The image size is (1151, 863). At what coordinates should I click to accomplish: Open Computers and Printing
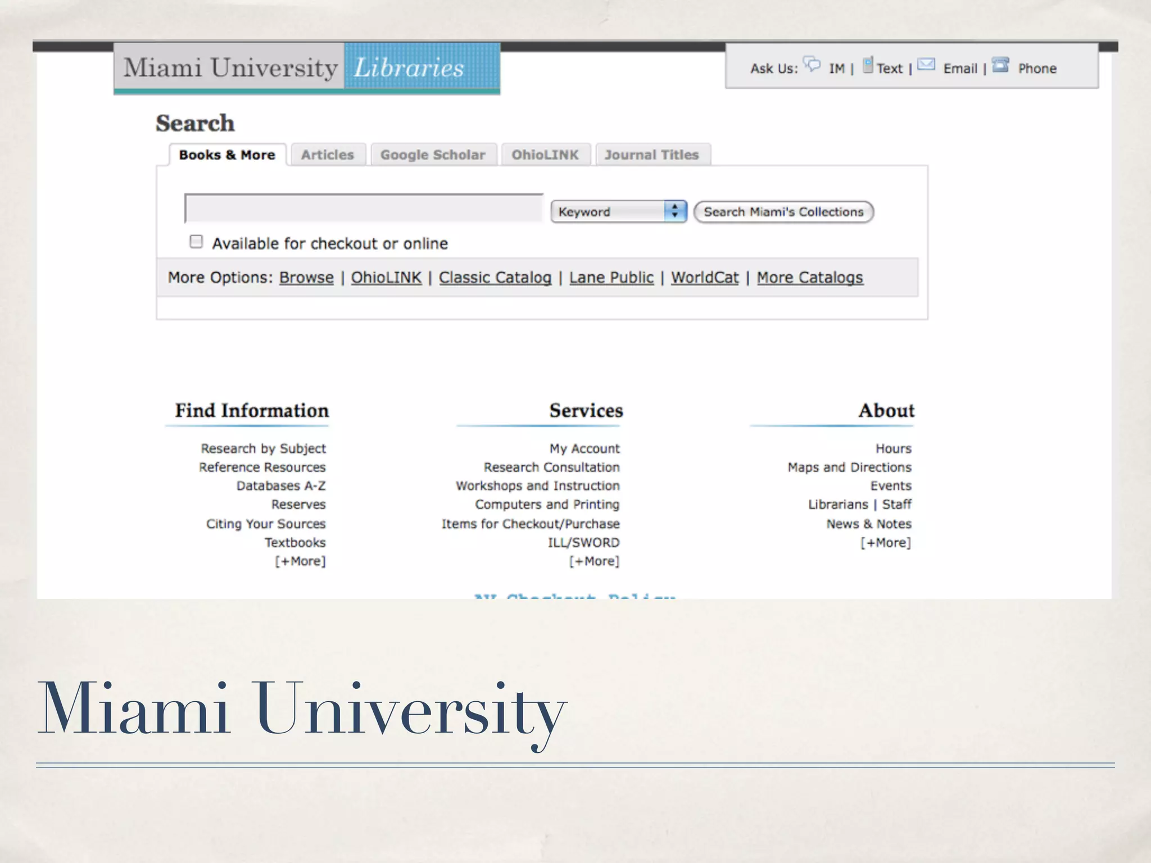coord(547,505)
